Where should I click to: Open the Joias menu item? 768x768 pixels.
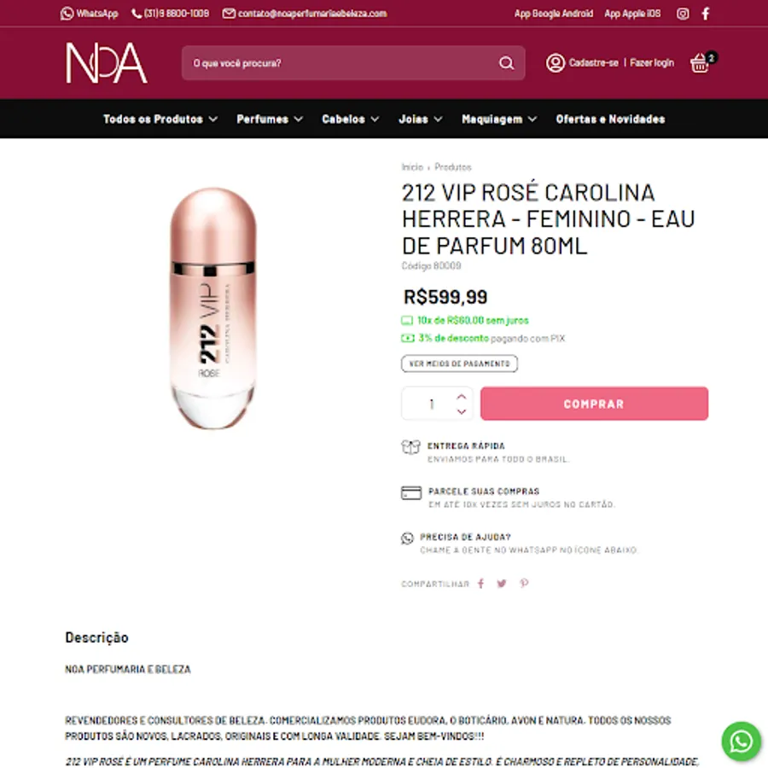420,119
